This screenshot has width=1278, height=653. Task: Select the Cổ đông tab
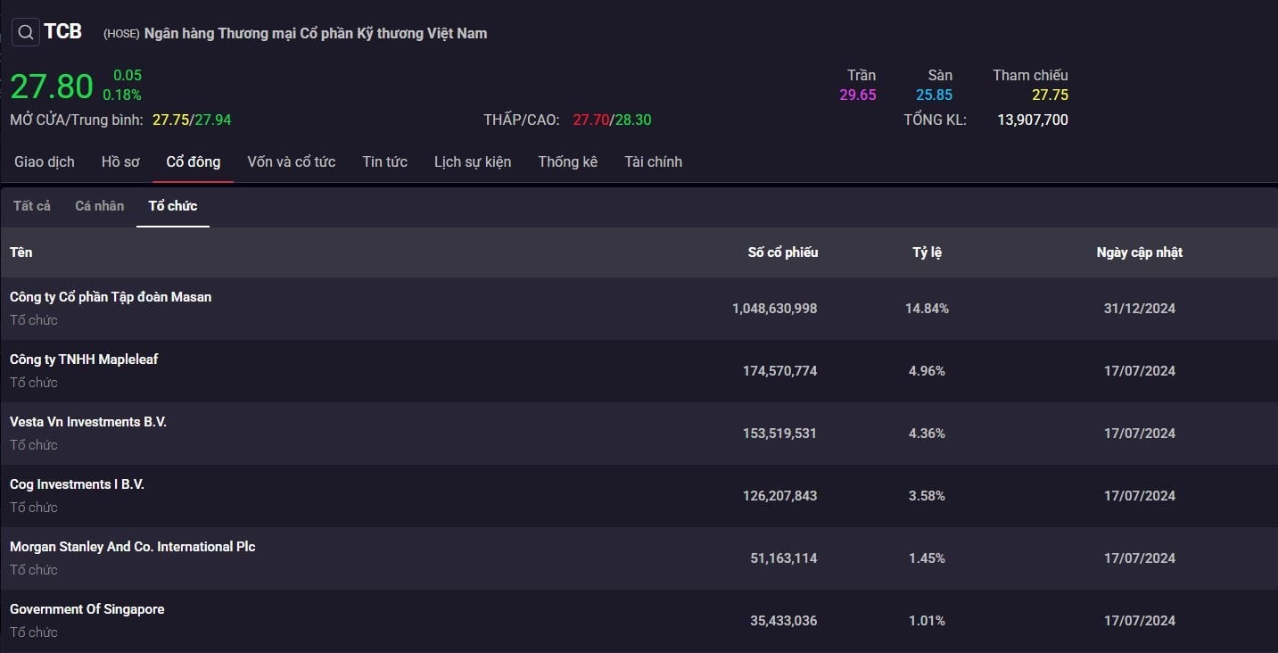click(x=194, y=161)
